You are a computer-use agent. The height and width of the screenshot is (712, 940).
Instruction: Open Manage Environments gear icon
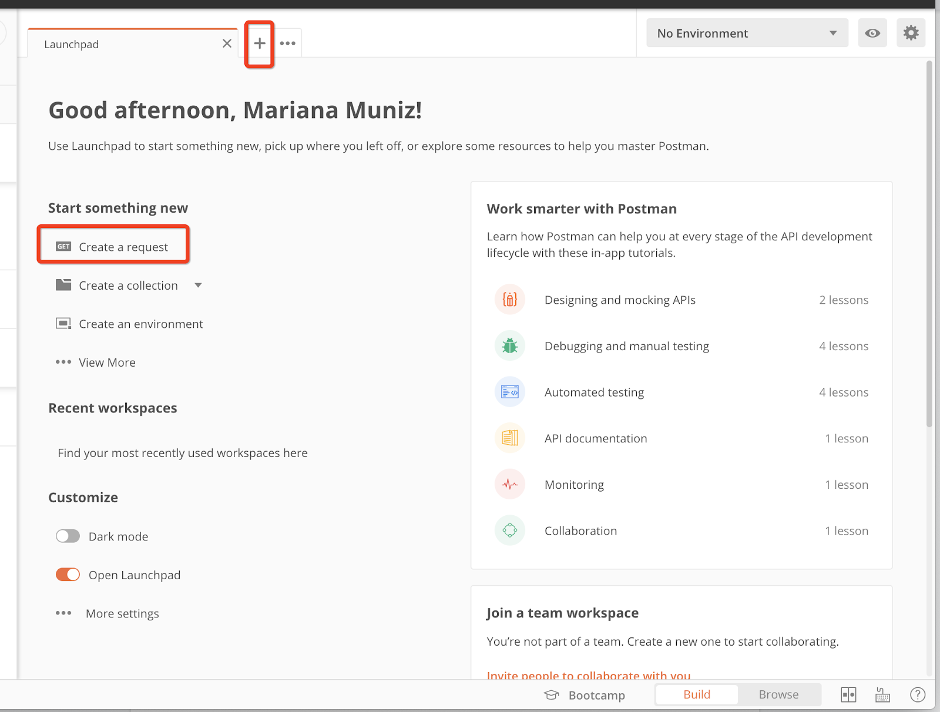(x=911, y=33)
